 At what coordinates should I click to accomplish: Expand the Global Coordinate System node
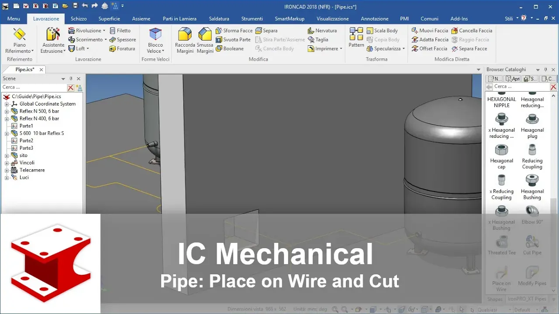[x=7, y=104]
